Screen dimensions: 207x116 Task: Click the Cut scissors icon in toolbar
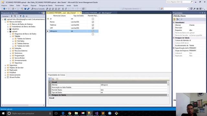63,9
